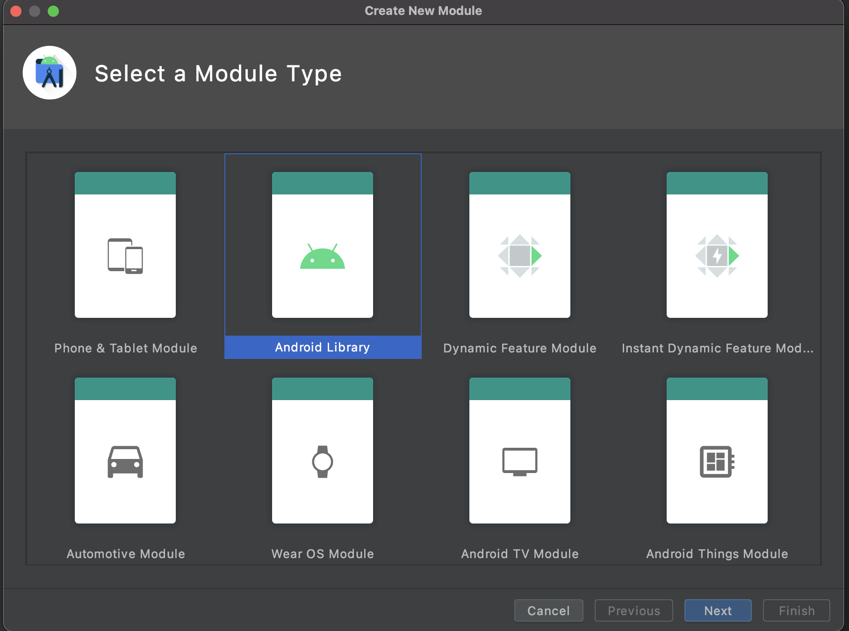This screenshot has width=849, height=631.
Task: Cancel the Create New Module dialog
Action: point(549,610)
